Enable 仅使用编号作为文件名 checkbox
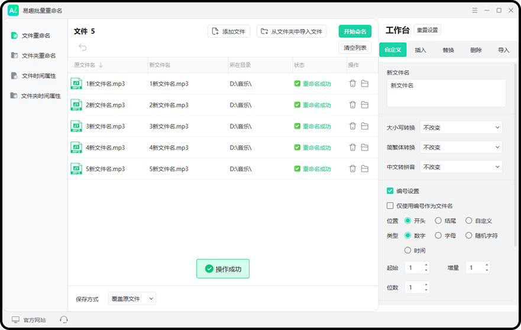This screenshot has width=521, height=330. tap(390, 206)
